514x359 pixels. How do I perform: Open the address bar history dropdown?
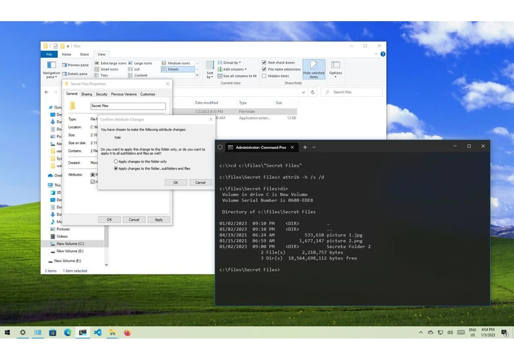[x=303, y=92]
